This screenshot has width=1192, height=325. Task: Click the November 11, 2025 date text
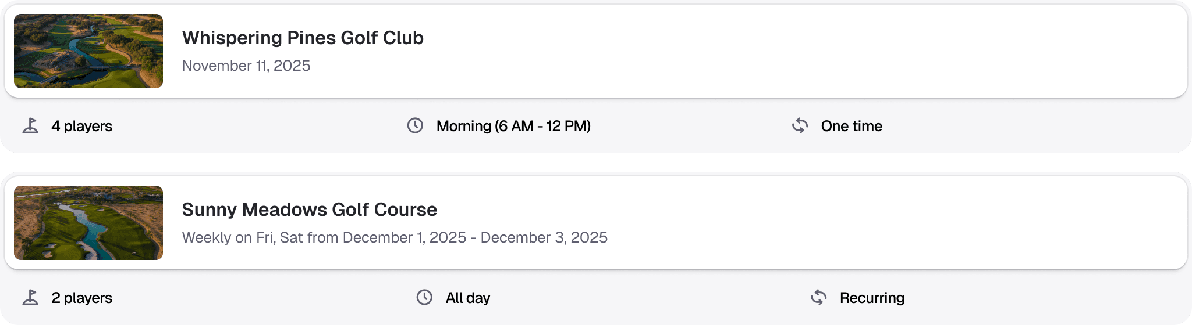point(246,66)
